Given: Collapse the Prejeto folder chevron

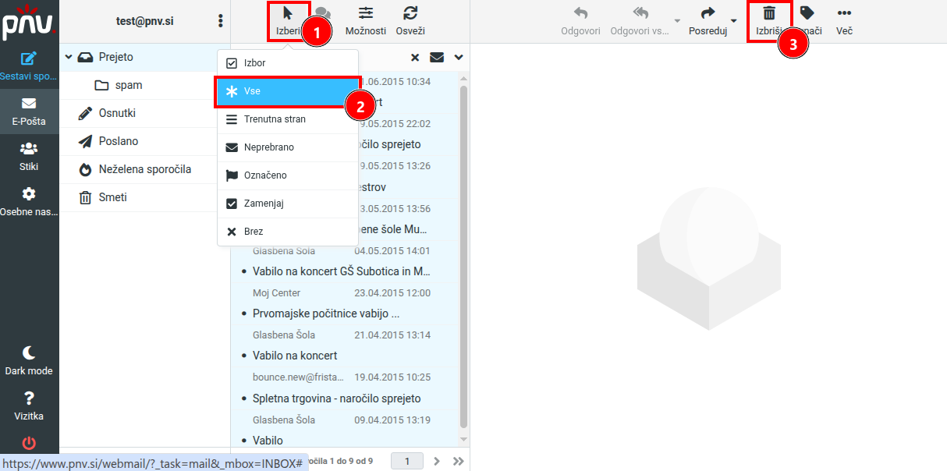Looking at the screenshot, I should (69, 57).
